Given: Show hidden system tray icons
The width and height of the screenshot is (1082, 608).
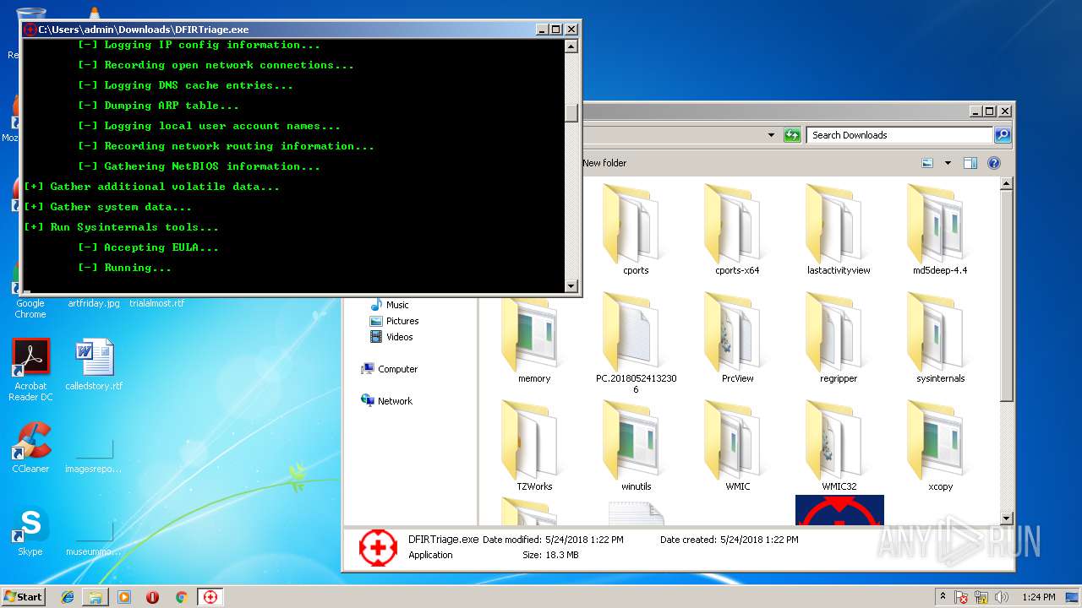Looking at the screenshot, I should click(943, 597).
